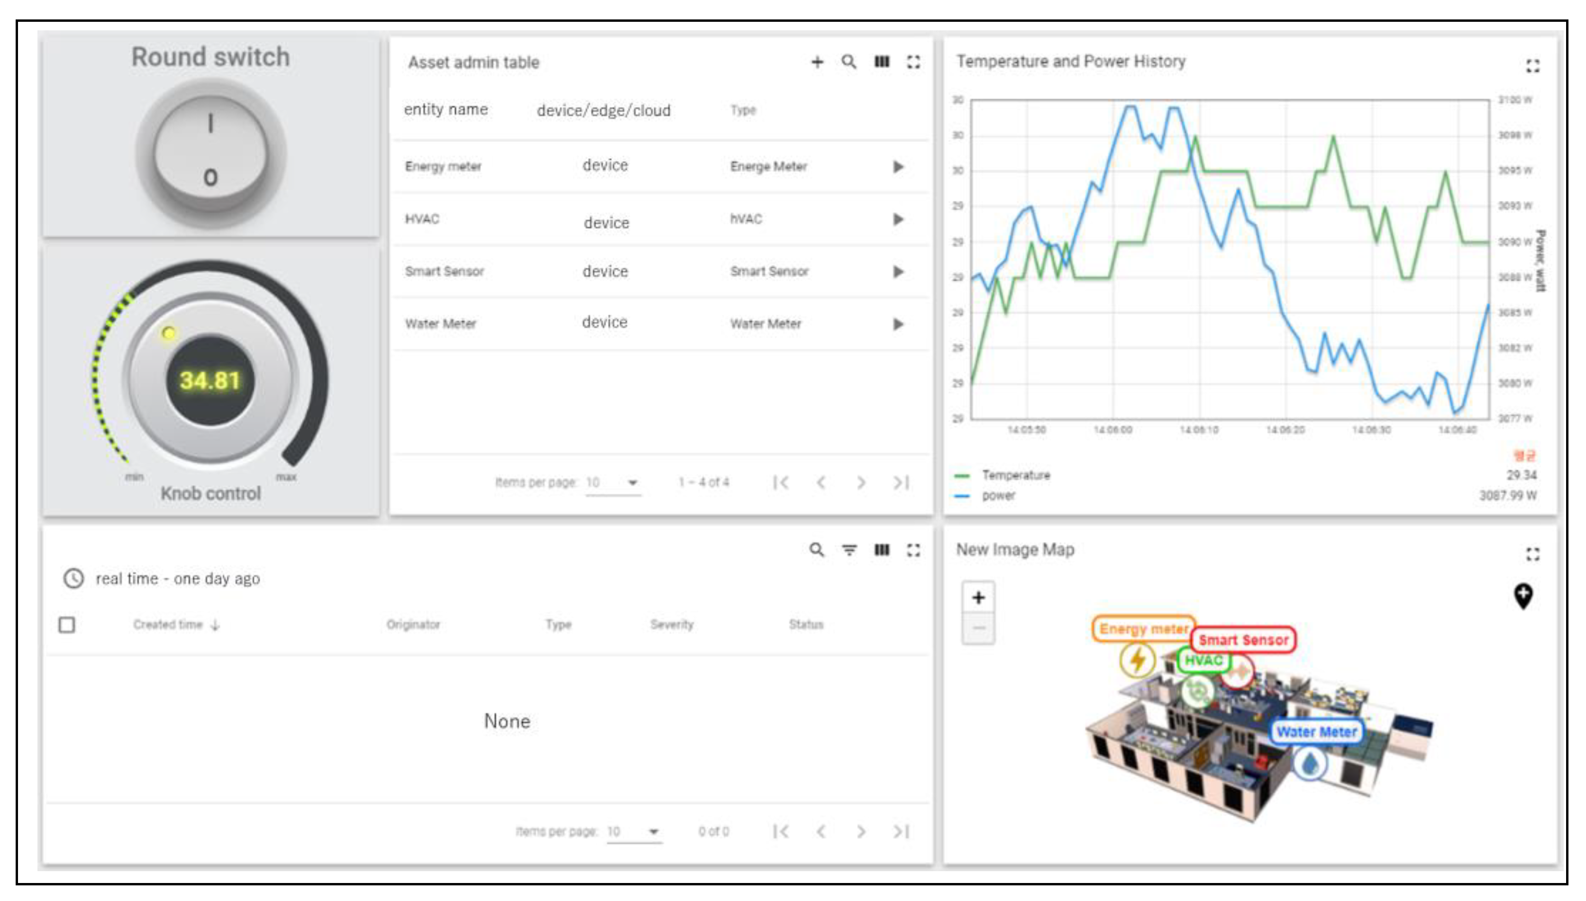The image size is (1586, 901).
Task: Check the select-all alarms checkbox
Action: coord(67,625)
